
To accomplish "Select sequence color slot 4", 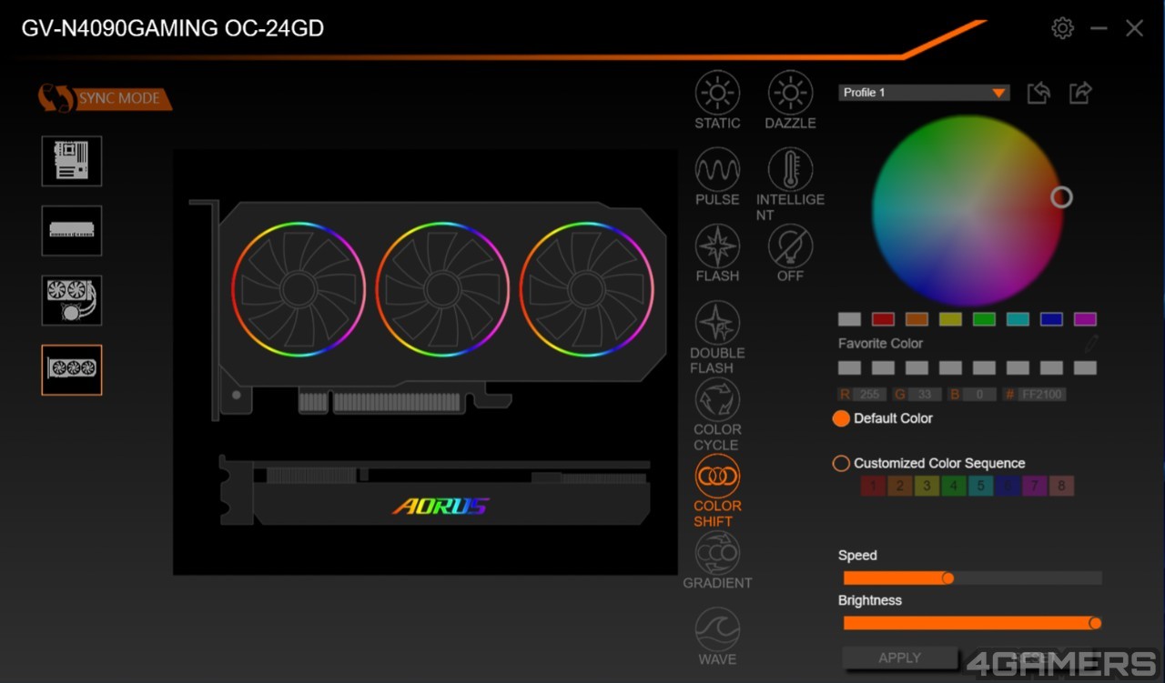I will (x=954, y=487).
